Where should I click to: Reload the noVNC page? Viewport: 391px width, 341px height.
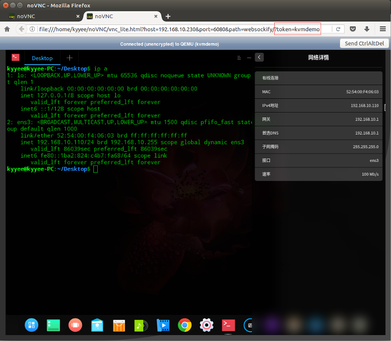[338, 29]
